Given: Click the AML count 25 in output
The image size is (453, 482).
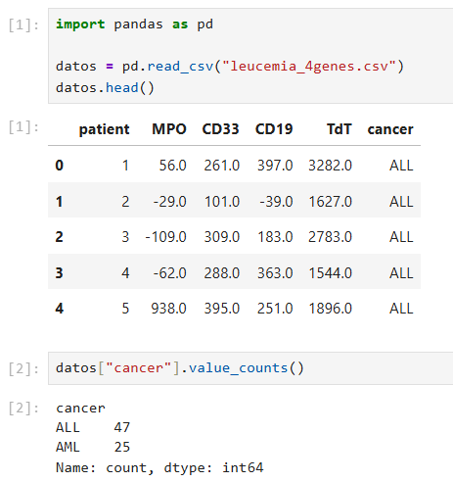Looking at the screenshot, I should tap(122, 447).
